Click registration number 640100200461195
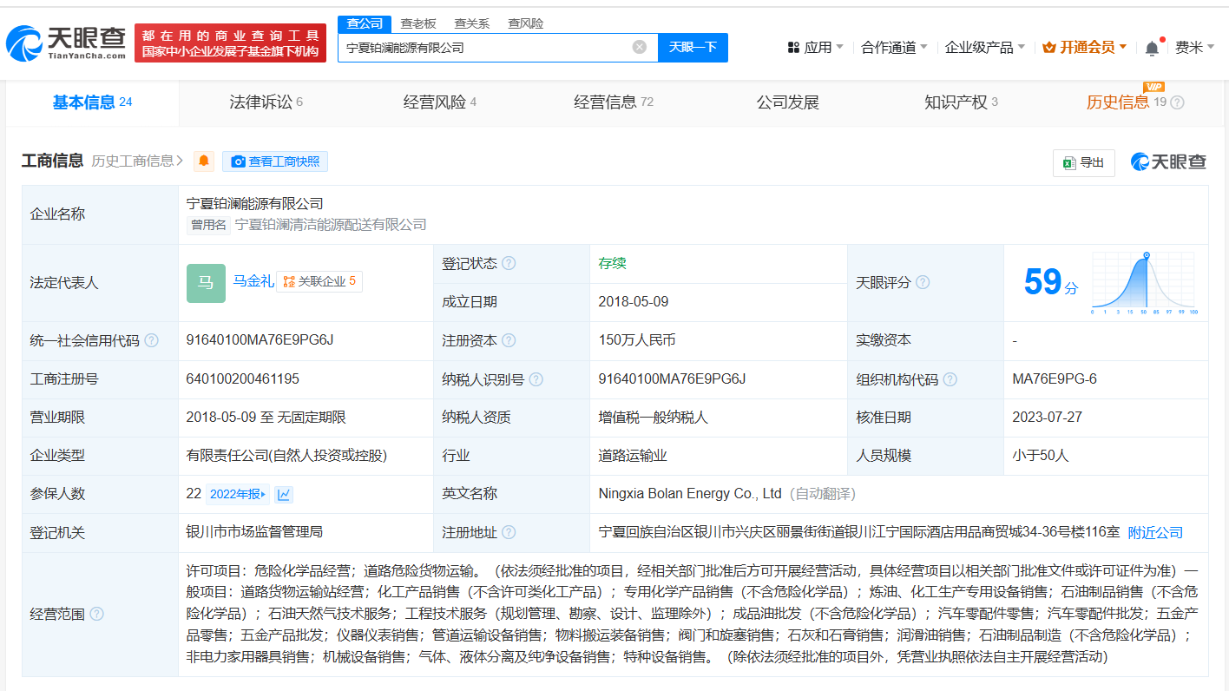 click(242, 379)
